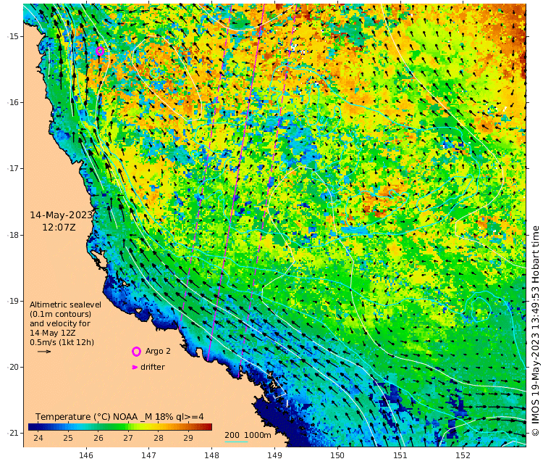
Task: Click the latitude axis label '-20'
Action: pyautogui.click(x=13, y=368)
